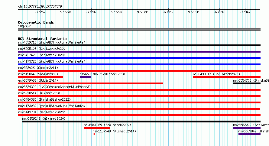The image size is (269, 146).
Task: Open nsv6441069 (Sedlazeck2020) label
Action: coord(107,125)
